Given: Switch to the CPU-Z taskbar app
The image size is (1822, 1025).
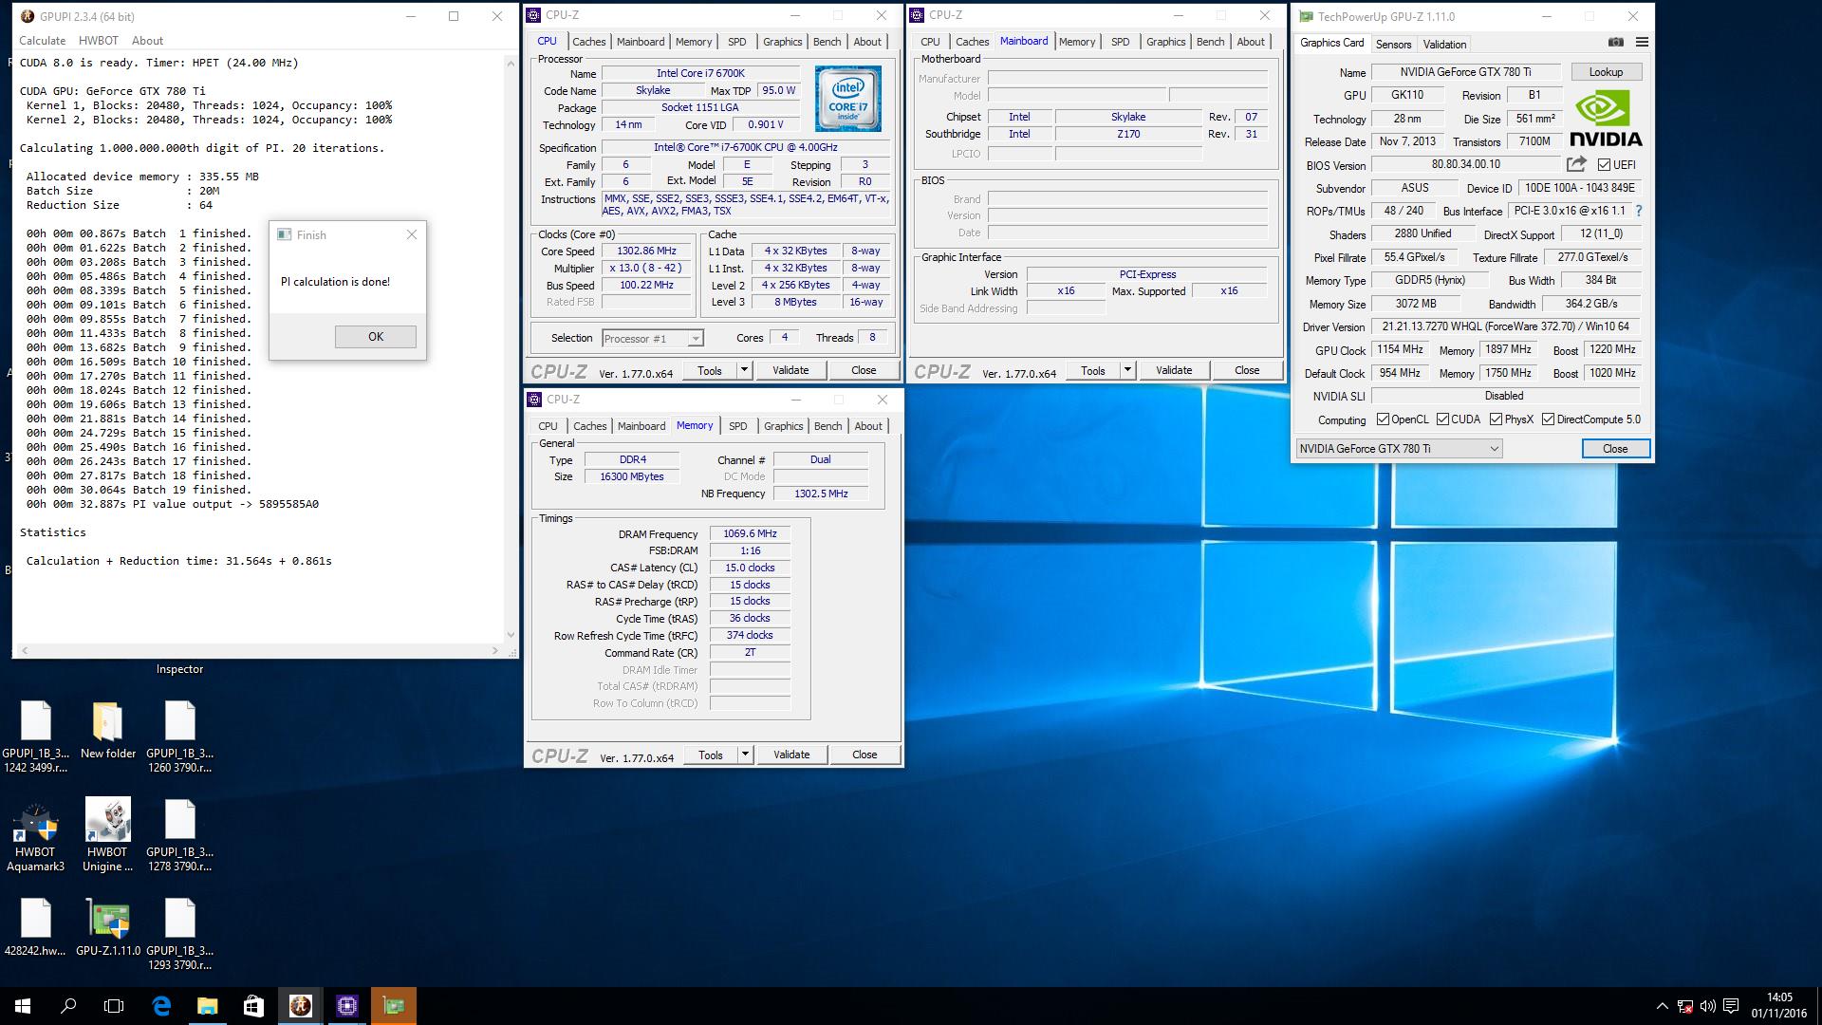Looking at the screenshot, I should (346, 1006).
